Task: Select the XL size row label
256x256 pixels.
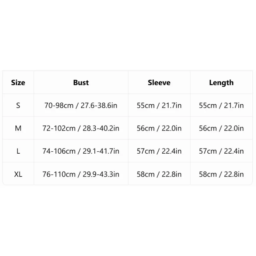Action: coord(18,174)
